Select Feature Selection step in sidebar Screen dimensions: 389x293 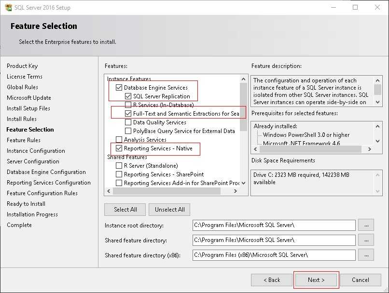pyautogui.click(x=30, y=130)
